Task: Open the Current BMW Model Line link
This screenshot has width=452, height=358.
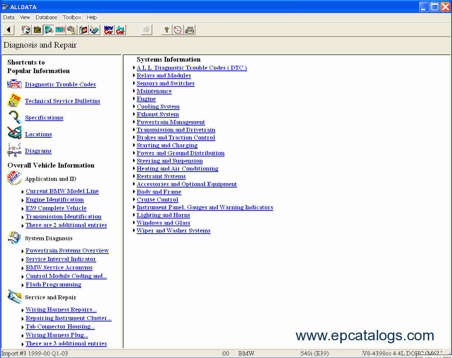Action: click(x=62, y=191)
